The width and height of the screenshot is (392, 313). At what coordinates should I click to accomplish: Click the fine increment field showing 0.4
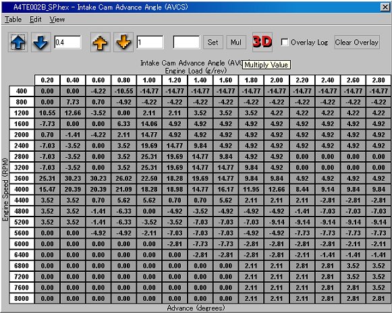click(x=67, y=42)
